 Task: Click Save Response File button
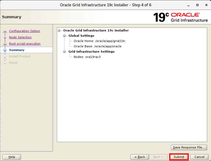189,147
